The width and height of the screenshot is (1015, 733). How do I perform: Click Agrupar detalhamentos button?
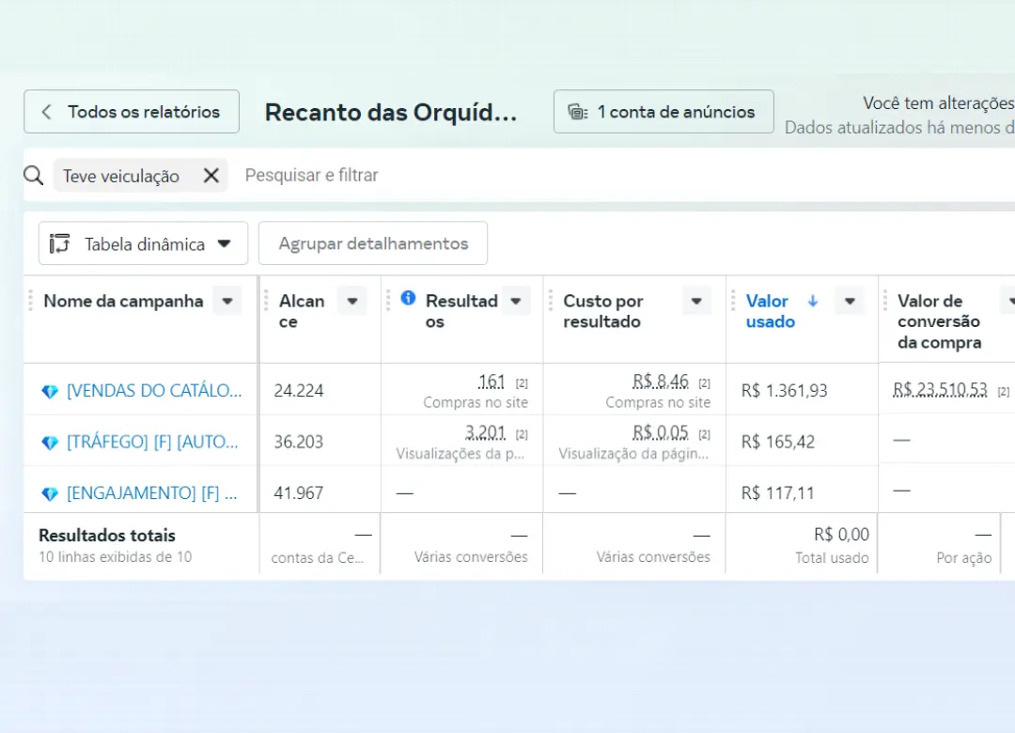click(373, 243)
